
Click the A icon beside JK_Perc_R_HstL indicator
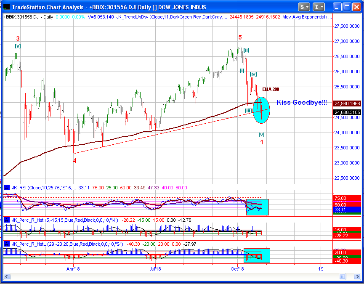tap(6, 244)
